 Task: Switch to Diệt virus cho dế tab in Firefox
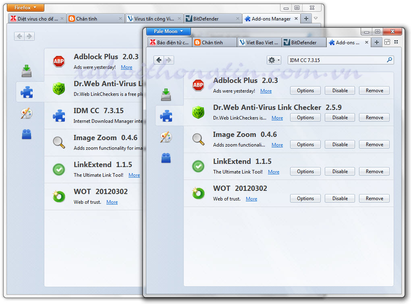[37, 19]
